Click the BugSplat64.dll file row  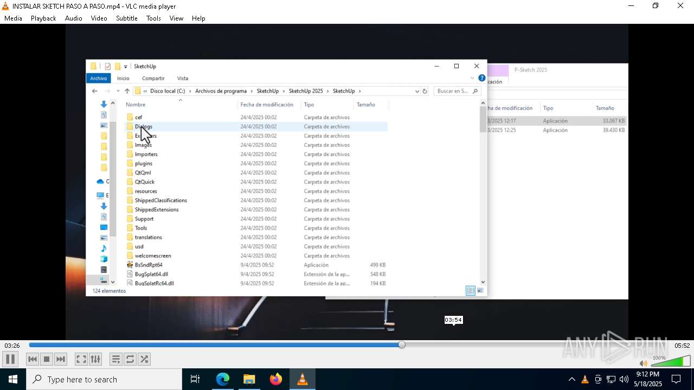tap(256, 274)
